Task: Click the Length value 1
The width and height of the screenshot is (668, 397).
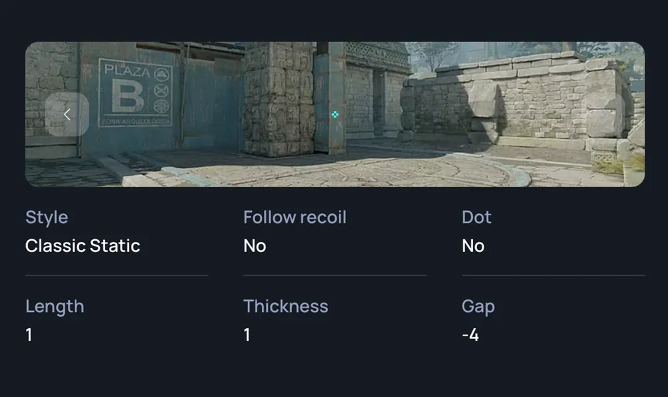Action: click(x=29, y=335)
